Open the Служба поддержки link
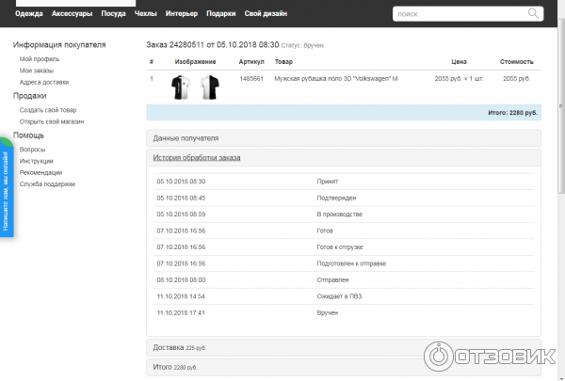This screenshot has height=381, width=565. pos(47,183)
